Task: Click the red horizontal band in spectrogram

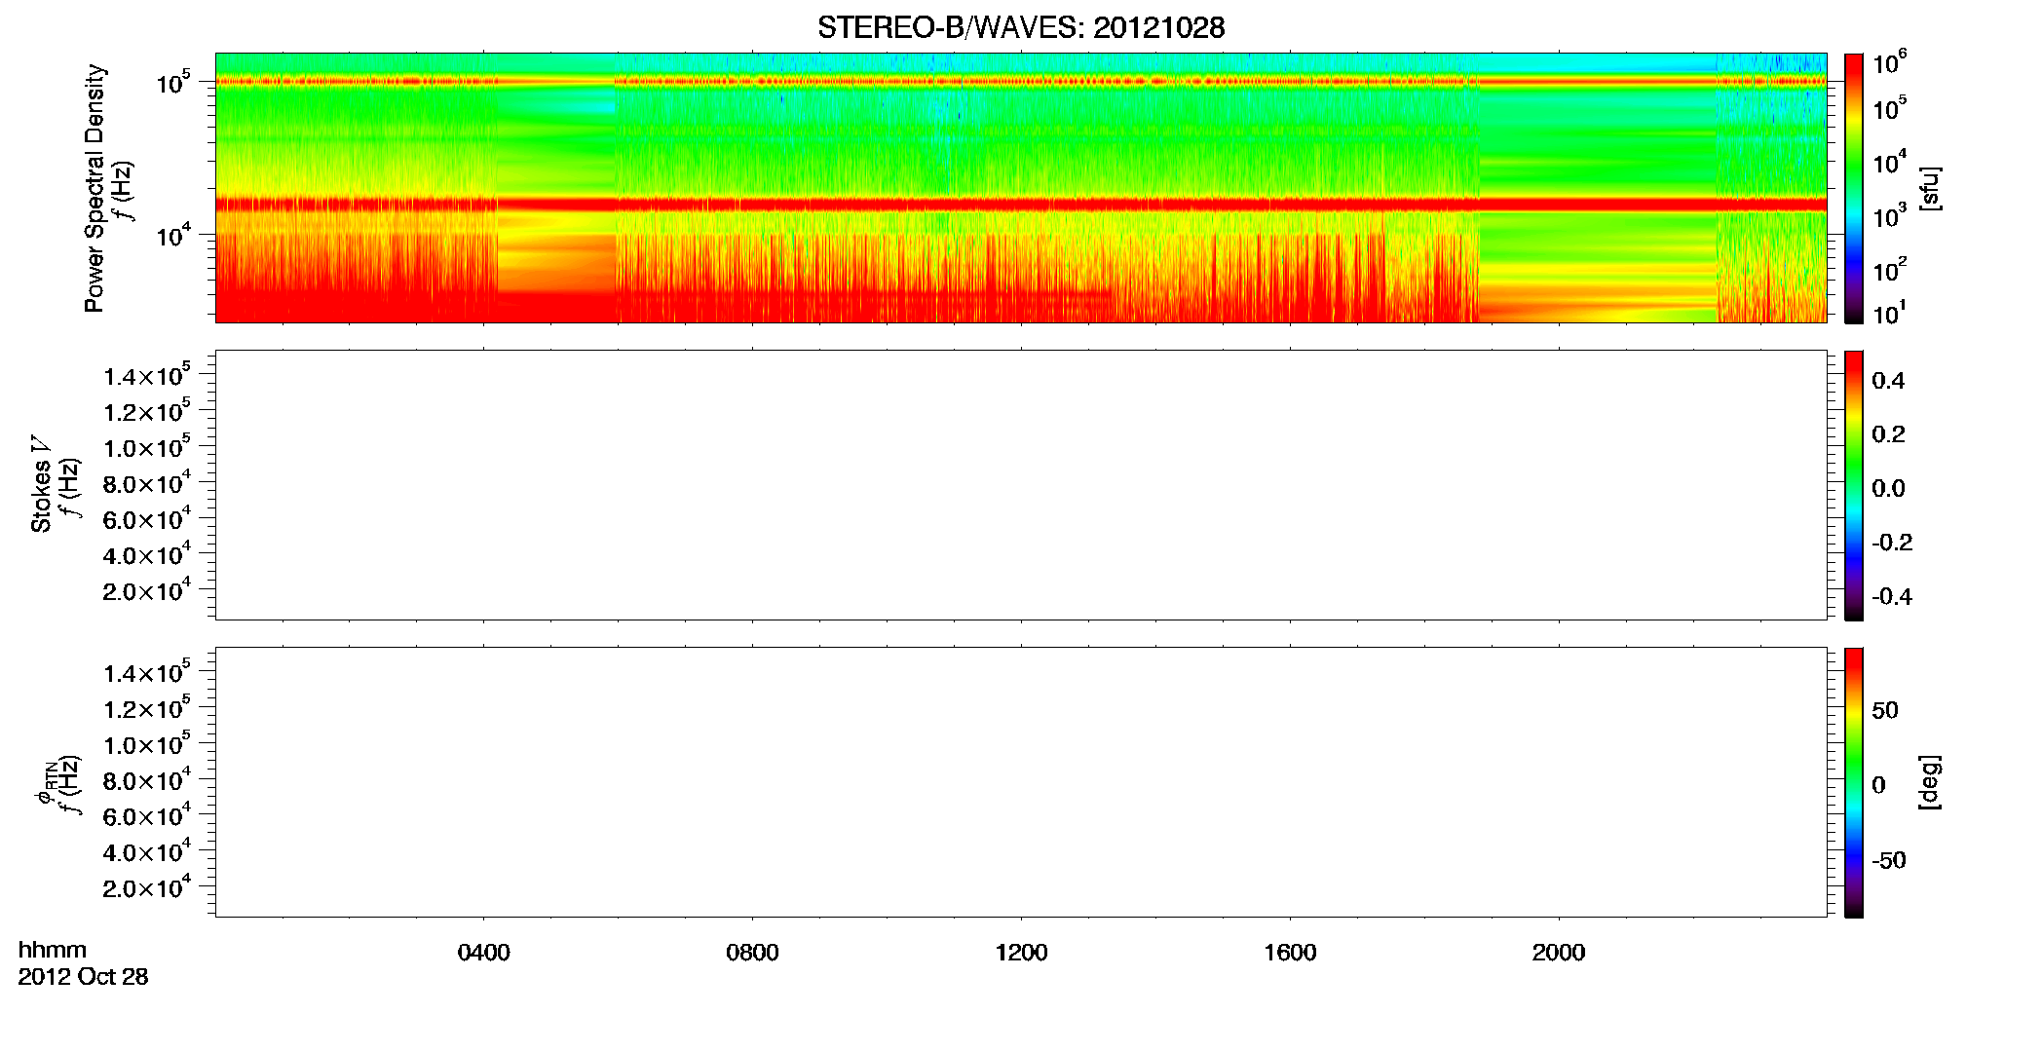Action: click(x=1020, y=204)
